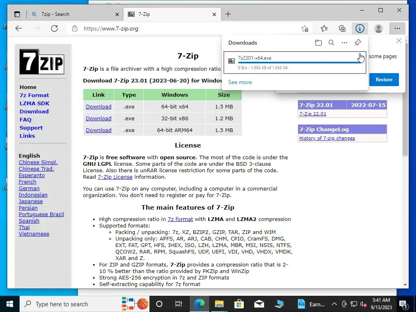Toggle the Downloads toolbar button
Image resolution: width=416 pixels, height=312 pixels.
coord(360,28)
